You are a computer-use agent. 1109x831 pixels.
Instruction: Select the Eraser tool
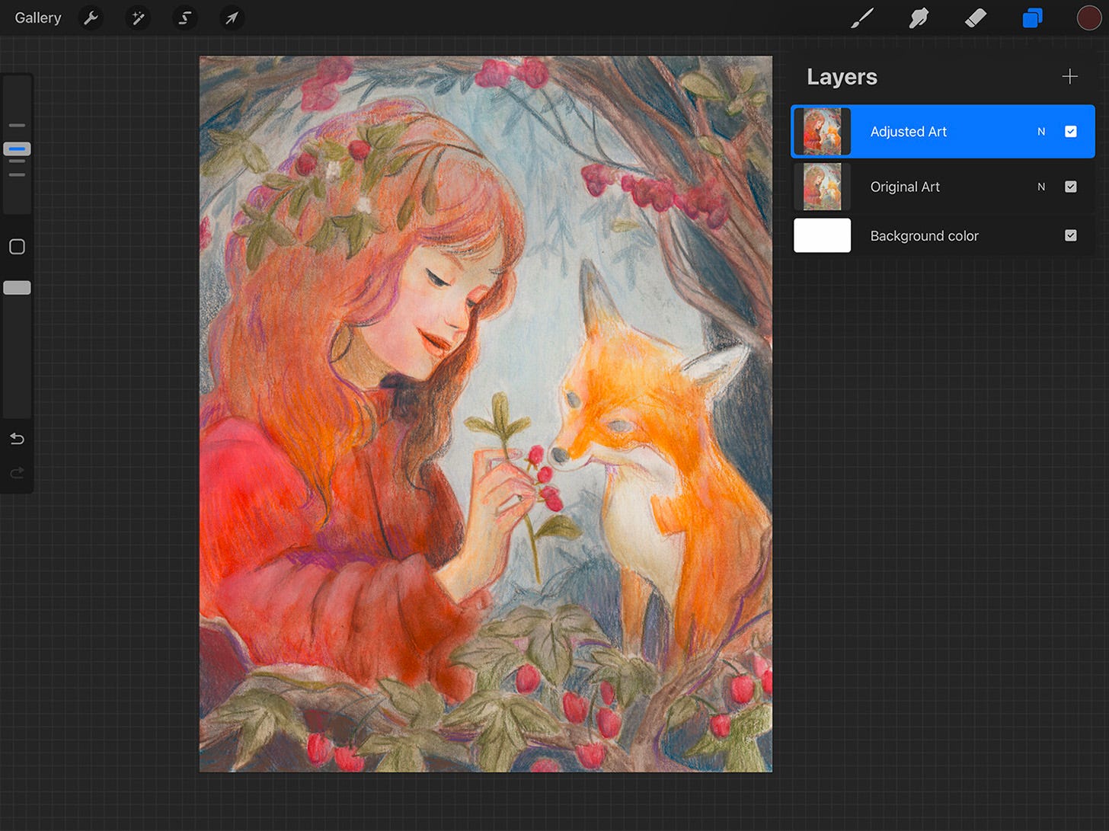[x=975, y=18]
